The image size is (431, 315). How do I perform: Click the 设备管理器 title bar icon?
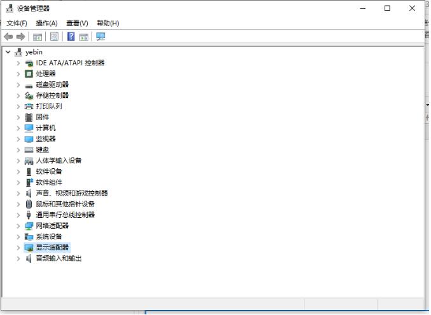[x=10, y=8]
